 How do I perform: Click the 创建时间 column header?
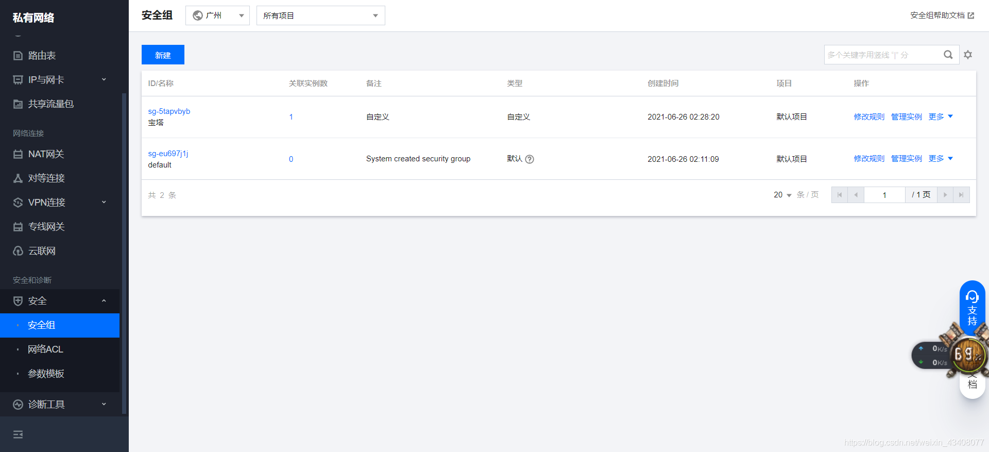663,83
